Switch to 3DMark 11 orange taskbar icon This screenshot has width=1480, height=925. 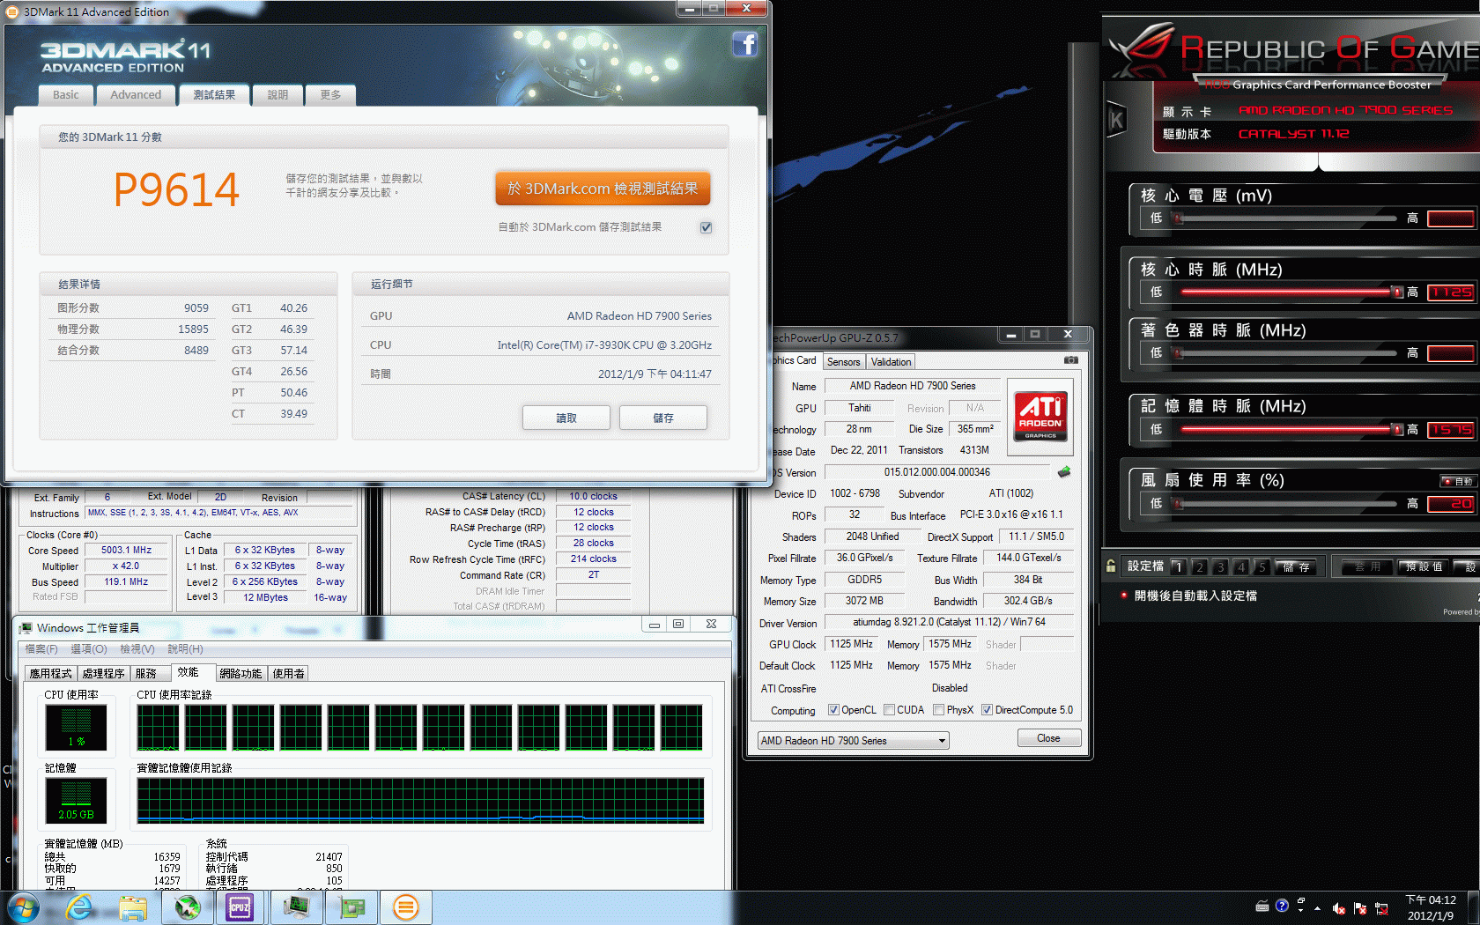coord(405,907)
